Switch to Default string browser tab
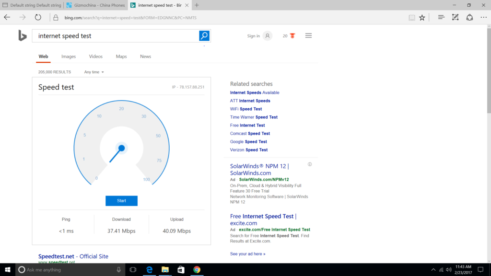This screenshot has width=491, height=276. [x=32, y=5]
